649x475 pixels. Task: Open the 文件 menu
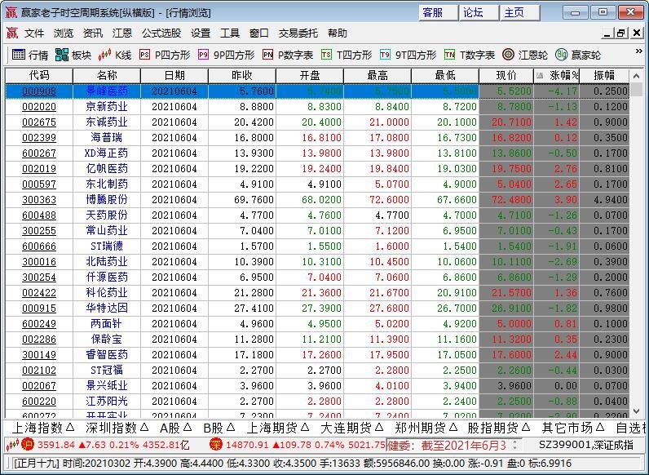(x=34, y=33)
